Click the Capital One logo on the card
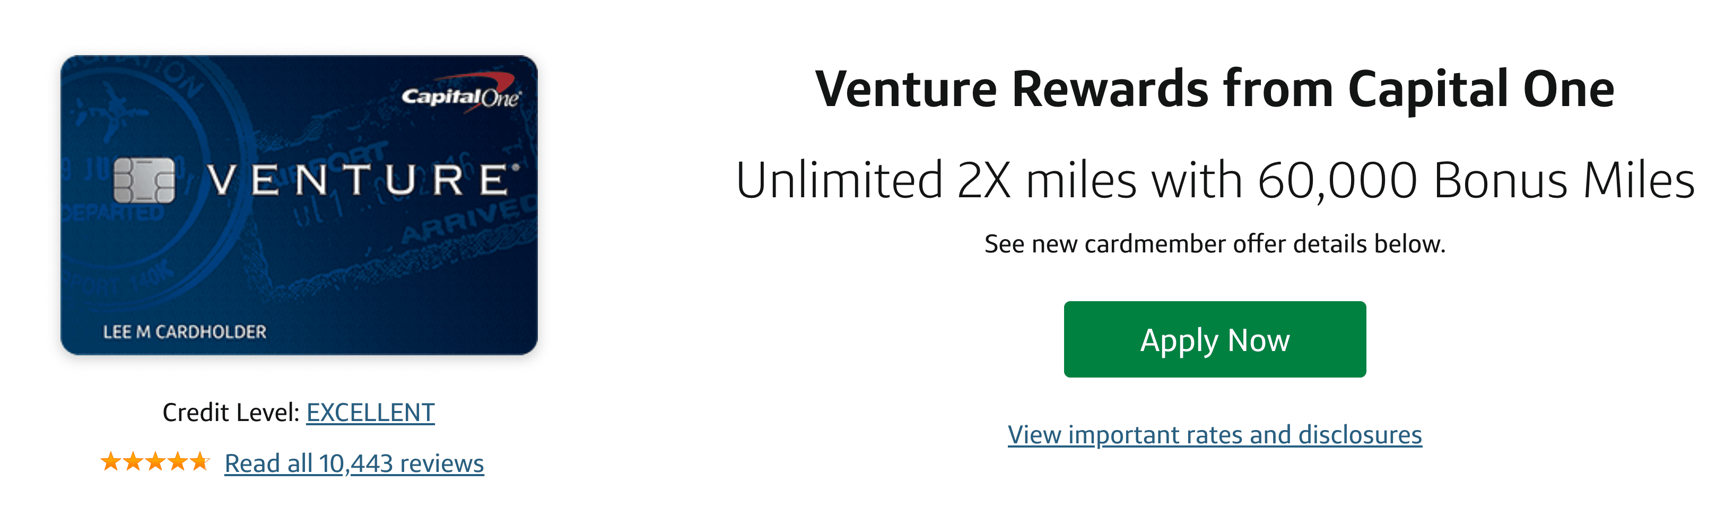The width and height of the screenshot is (1725, 508). coord(461,95)
